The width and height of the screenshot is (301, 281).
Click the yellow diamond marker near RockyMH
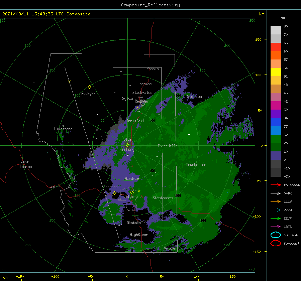click(x=89, y=87)
